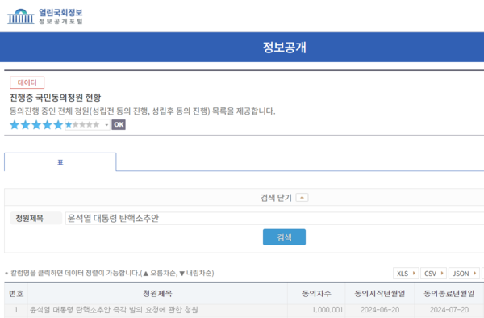This screenshot has height=318, width=484.
Task: Click the blue 검색 button
Action: tap(284, 237)
